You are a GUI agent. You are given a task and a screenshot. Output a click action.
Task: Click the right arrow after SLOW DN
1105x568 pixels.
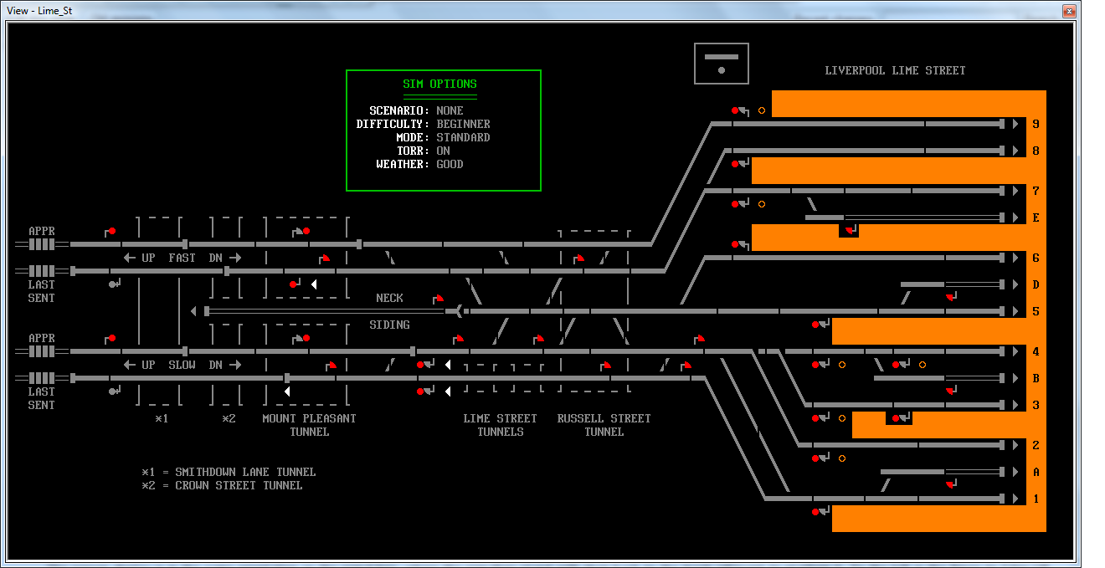tap(235, 365)
